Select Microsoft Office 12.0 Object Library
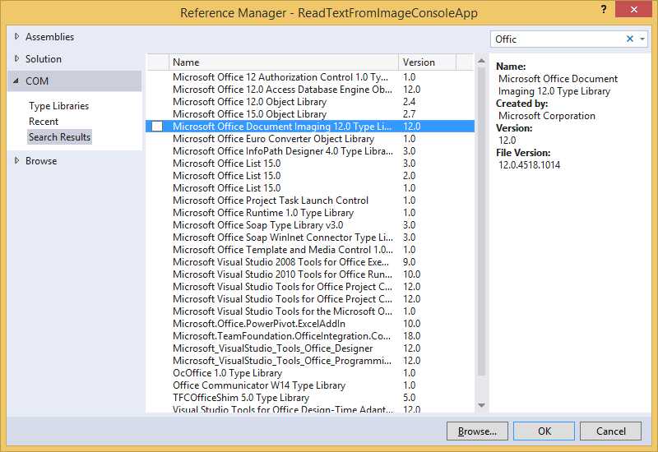The image size is (658, 452). (x=310, y=102)
